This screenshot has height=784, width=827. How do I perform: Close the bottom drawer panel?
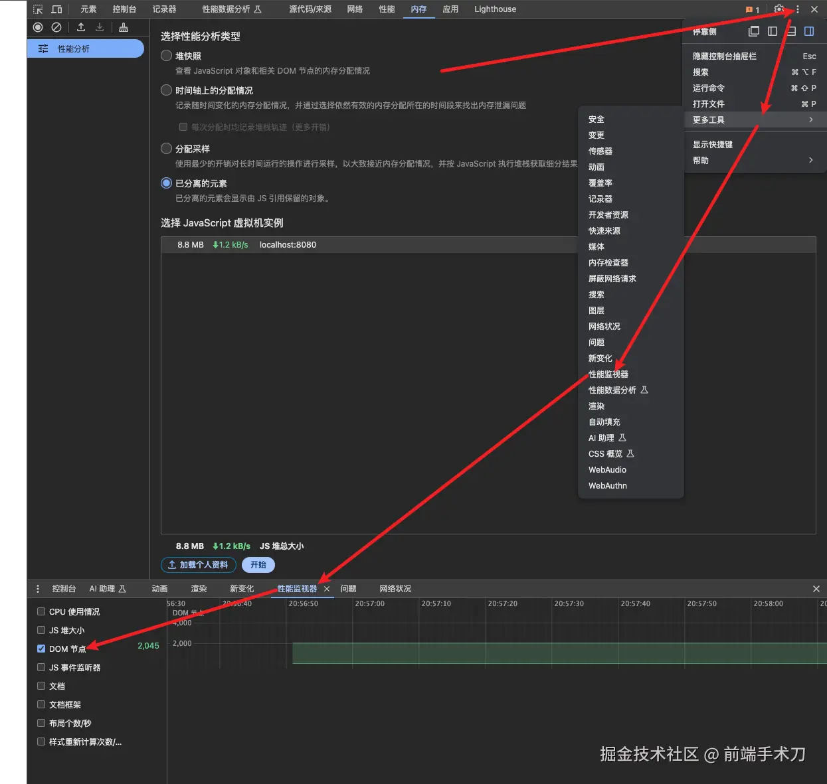[x=816, y=589]
